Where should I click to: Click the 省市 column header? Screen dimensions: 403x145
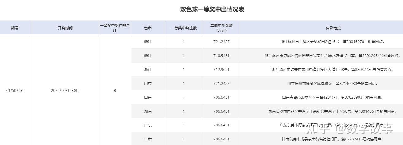(x=148, y=28)
